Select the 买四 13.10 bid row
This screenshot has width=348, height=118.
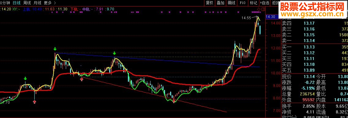(315, 64)
